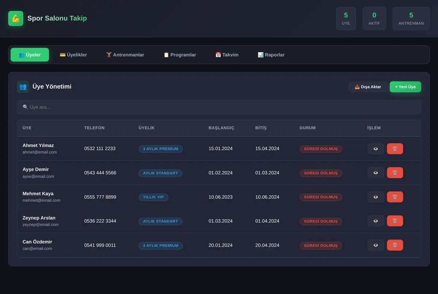Click email ahmet@email.com
The image size is (438, 294).
tap(40, 152)
